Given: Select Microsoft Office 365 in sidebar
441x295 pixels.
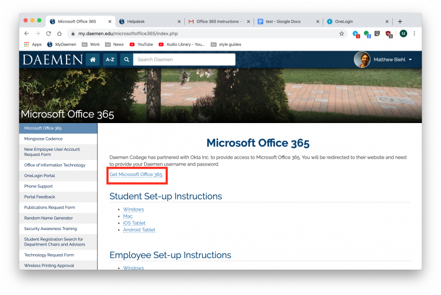Looking at the screenshot, I should tap(58, 128).
